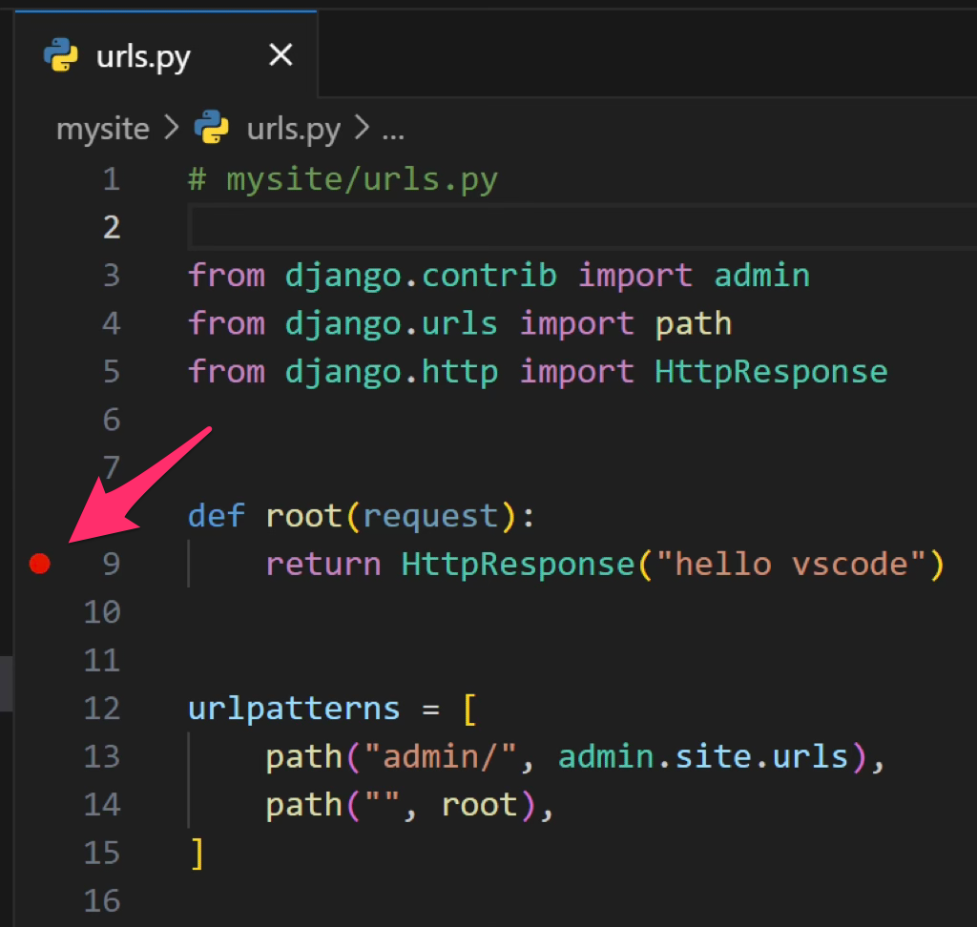Screen dimensions: 977x927
Task: Open the mysite folder breadcrumb
Action: coord(102,129)
